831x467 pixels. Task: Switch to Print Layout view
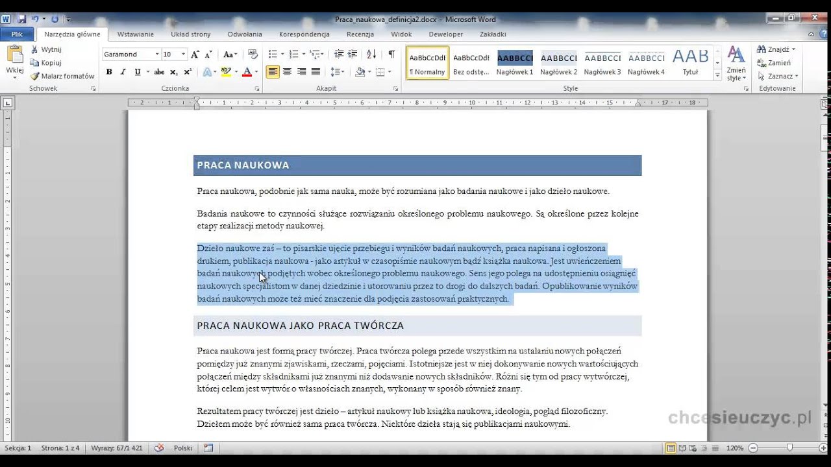coord(671,448)
